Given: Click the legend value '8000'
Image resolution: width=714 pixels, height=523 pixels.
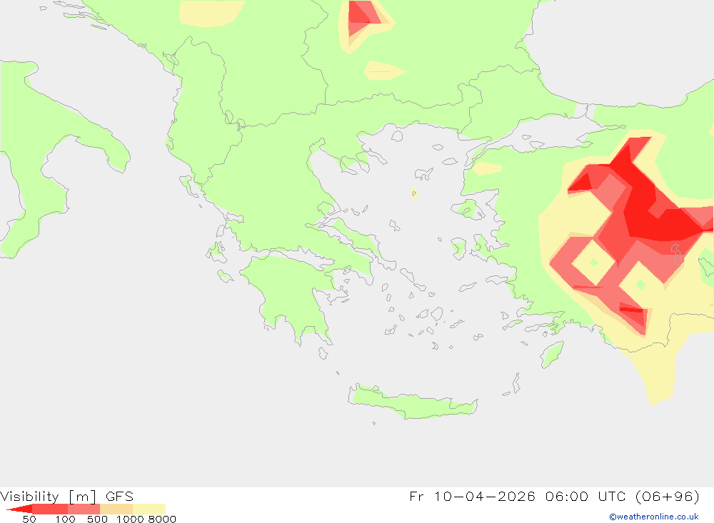Looking at the screenshot, I should [162, 519].
